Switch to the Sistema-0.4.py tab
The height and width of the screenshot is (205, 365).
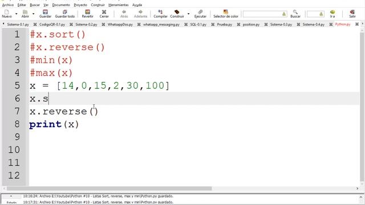(x=313, y=24)
